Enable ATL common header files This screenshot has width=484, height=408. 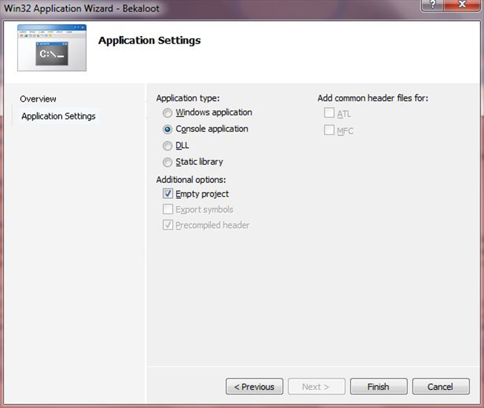tap(329, 113)
